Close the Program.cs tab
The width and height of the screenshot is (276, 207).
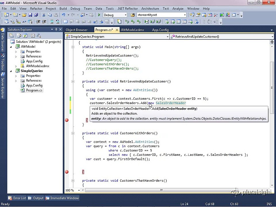[117, 30]
